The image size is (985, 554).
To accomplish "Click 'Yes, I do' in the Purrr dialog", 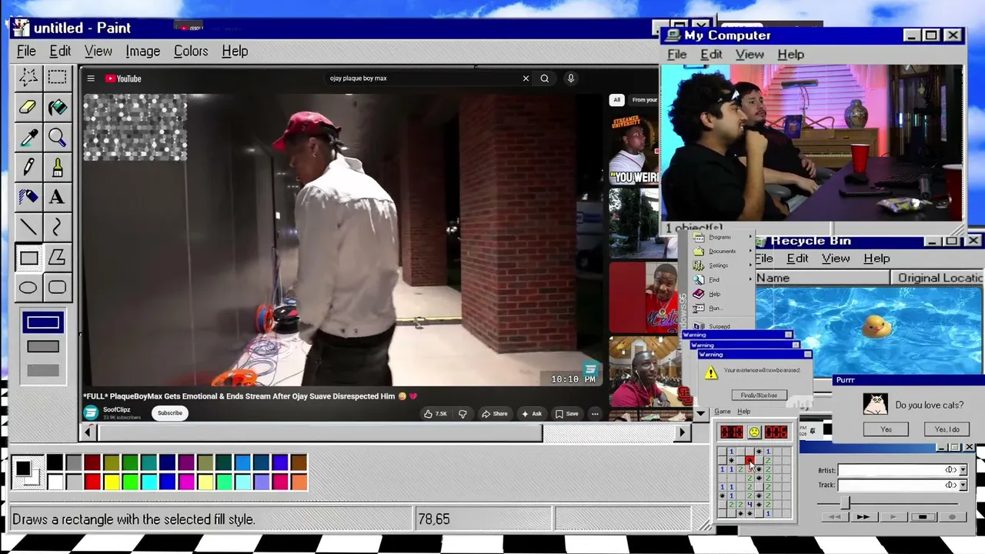I will click(x=947, y=429).
